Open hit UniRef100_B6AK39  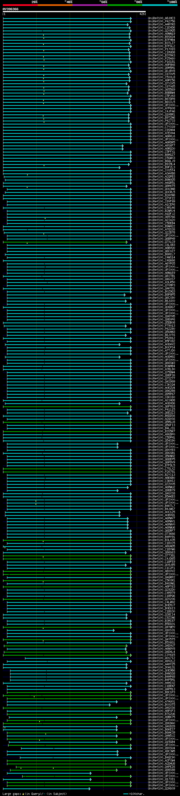[x=161, y=732]
